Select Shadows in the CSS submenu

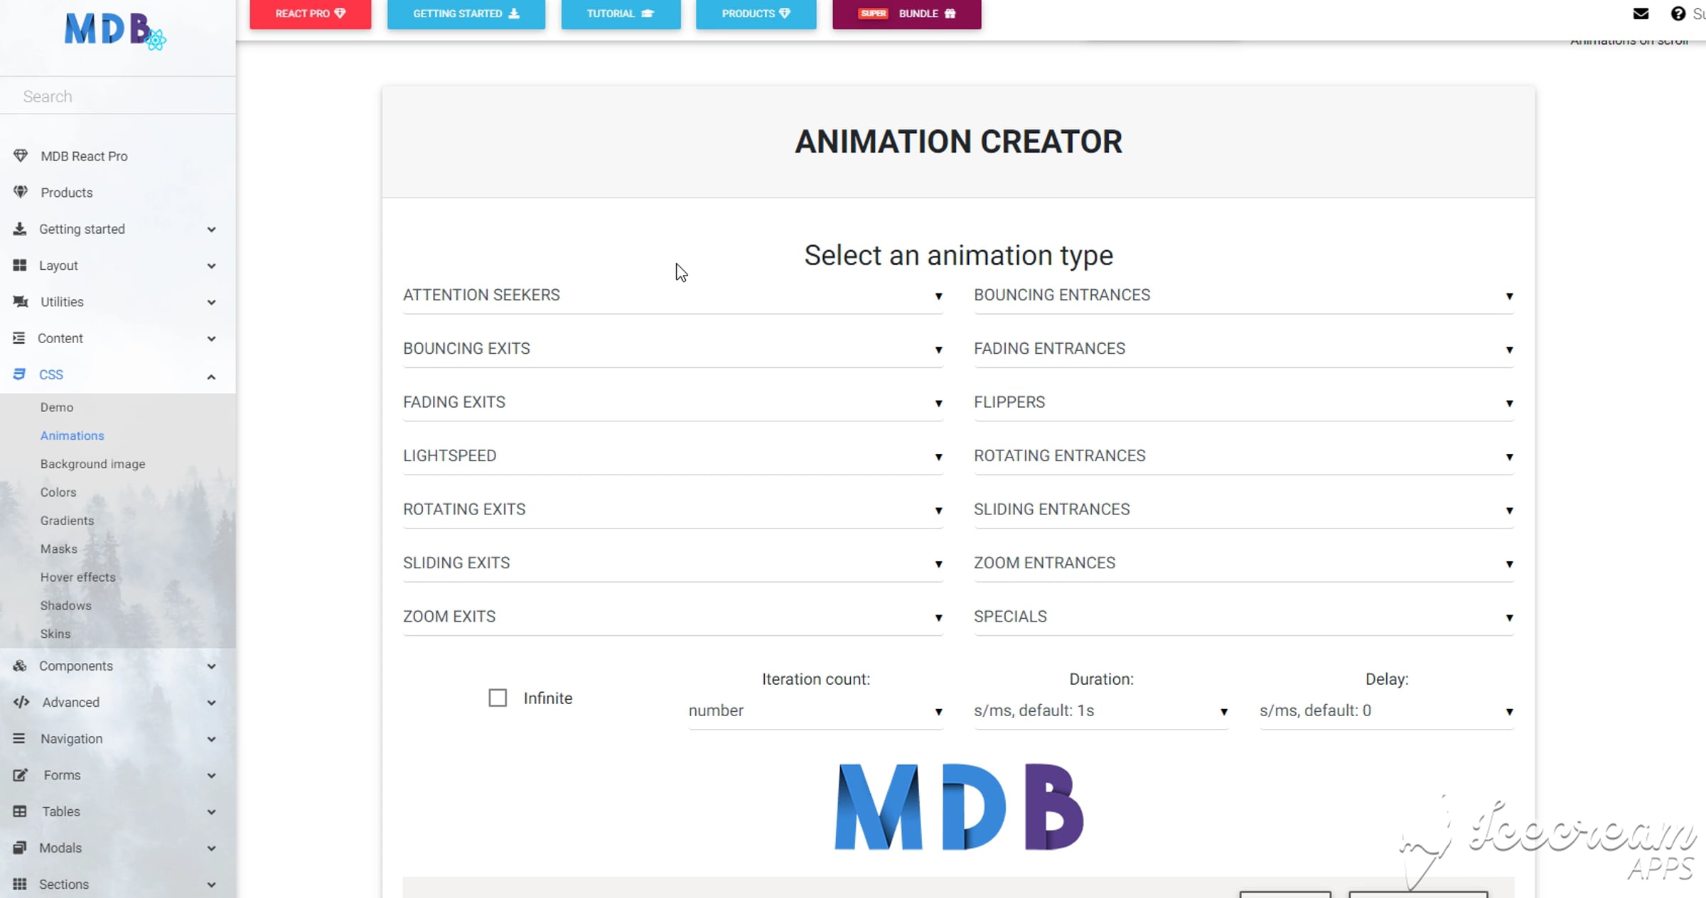pyautogui.click(x=66, y=605)
